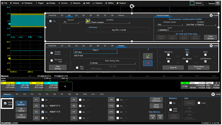The width and height of the screenshot is (222, 125).
Task: Open the File menu
Action: pyautogui.click(x=5, y=3)
